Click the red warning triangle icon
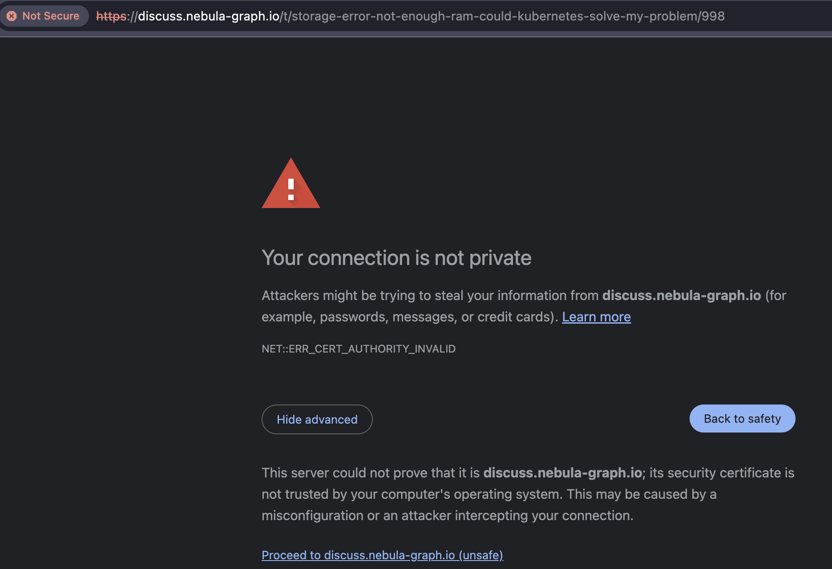 (291, 184)
